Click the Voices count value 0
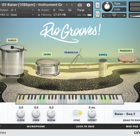The image size is (140, 136). 54,10
